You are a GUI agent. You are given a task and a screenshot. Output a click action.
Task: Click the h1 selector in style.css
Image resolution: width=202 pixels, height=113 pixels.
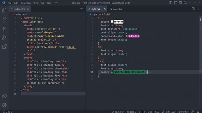[99, 18]
